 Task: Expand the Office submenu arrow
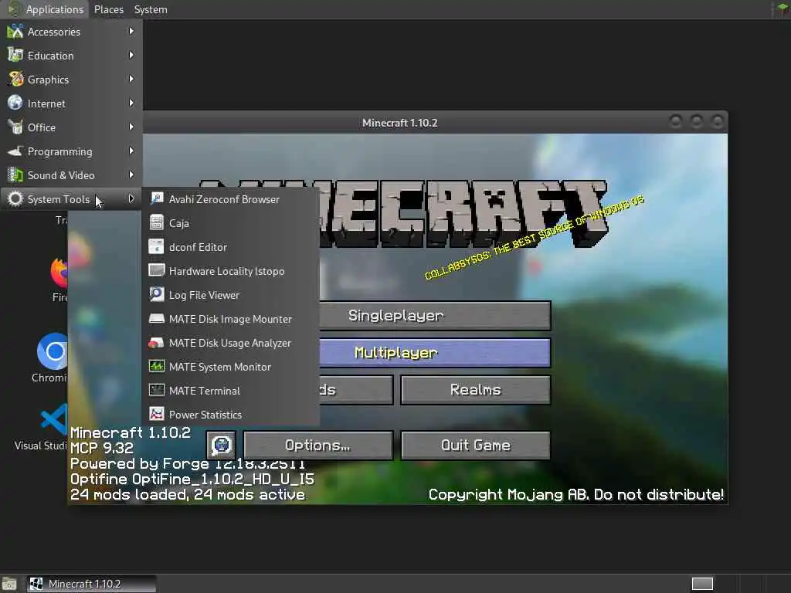pyautogui.click(x=131, y=127)
